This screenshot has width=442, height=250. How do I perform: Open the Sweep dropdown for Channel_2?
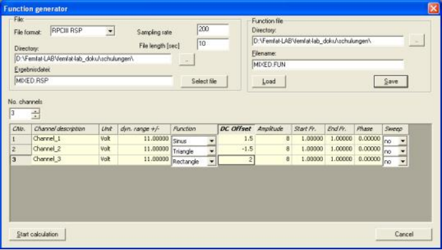pos(403,152)
